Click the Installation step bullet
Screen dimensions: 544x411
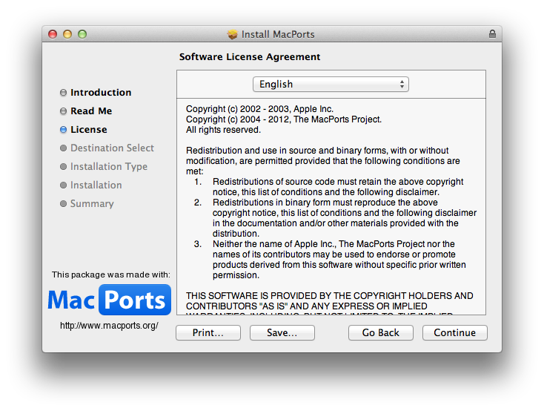63,185
